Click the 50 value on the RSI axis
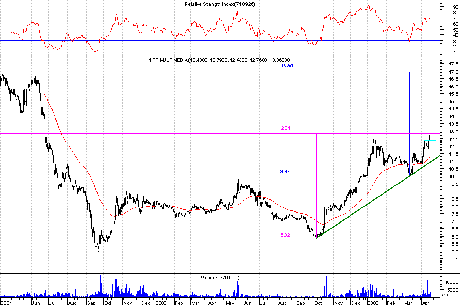The height and width of the screenshot is (305, 460). point(455,29)
